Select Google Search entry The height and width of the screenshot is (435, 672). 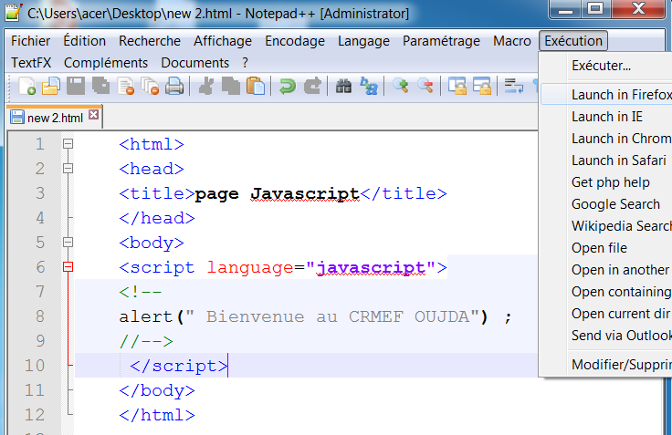(605, 203)
